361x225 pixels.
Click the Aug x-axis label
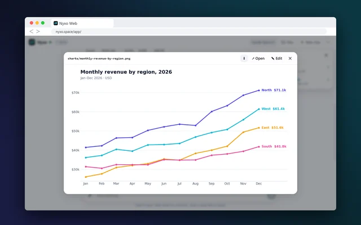[196, 183]
